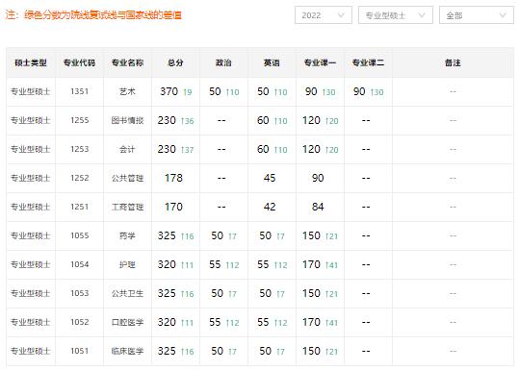Click the 总分 column header
This screenshot has height=370, width=519.
(x=175, y=62)
